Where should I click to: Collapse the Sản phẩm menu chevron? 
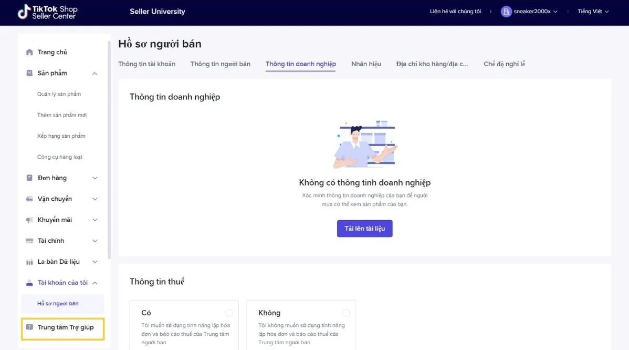pos(95,74)
